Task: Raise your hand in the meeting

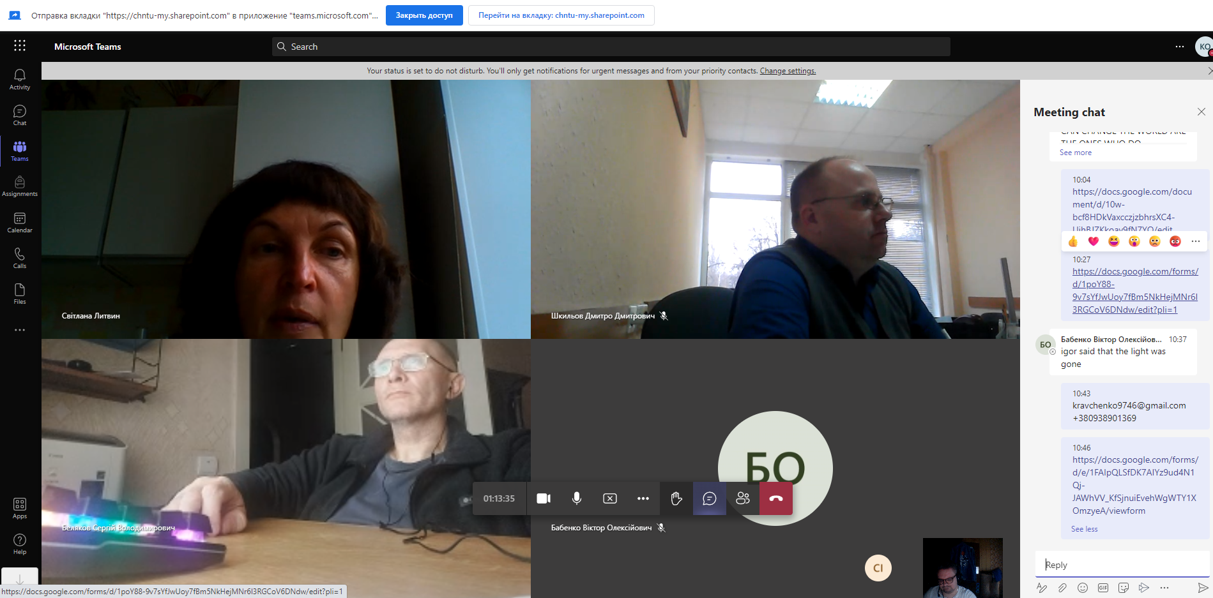Action: tap(676, 498)
